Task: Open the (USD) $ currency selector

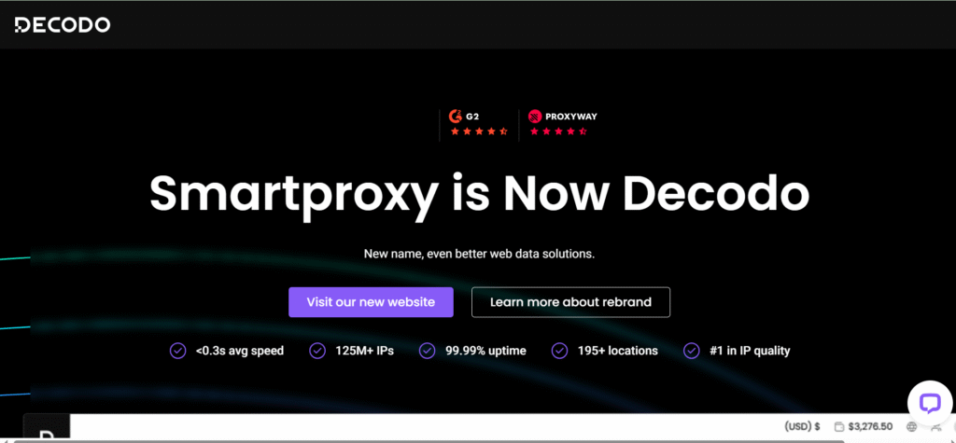Action: click(802, 427)
